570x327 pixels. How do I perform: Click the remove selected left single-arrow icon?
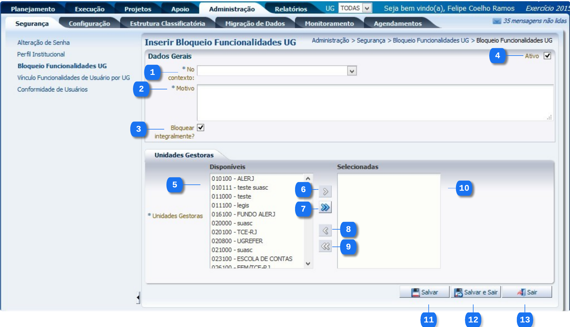pos(325,230)
